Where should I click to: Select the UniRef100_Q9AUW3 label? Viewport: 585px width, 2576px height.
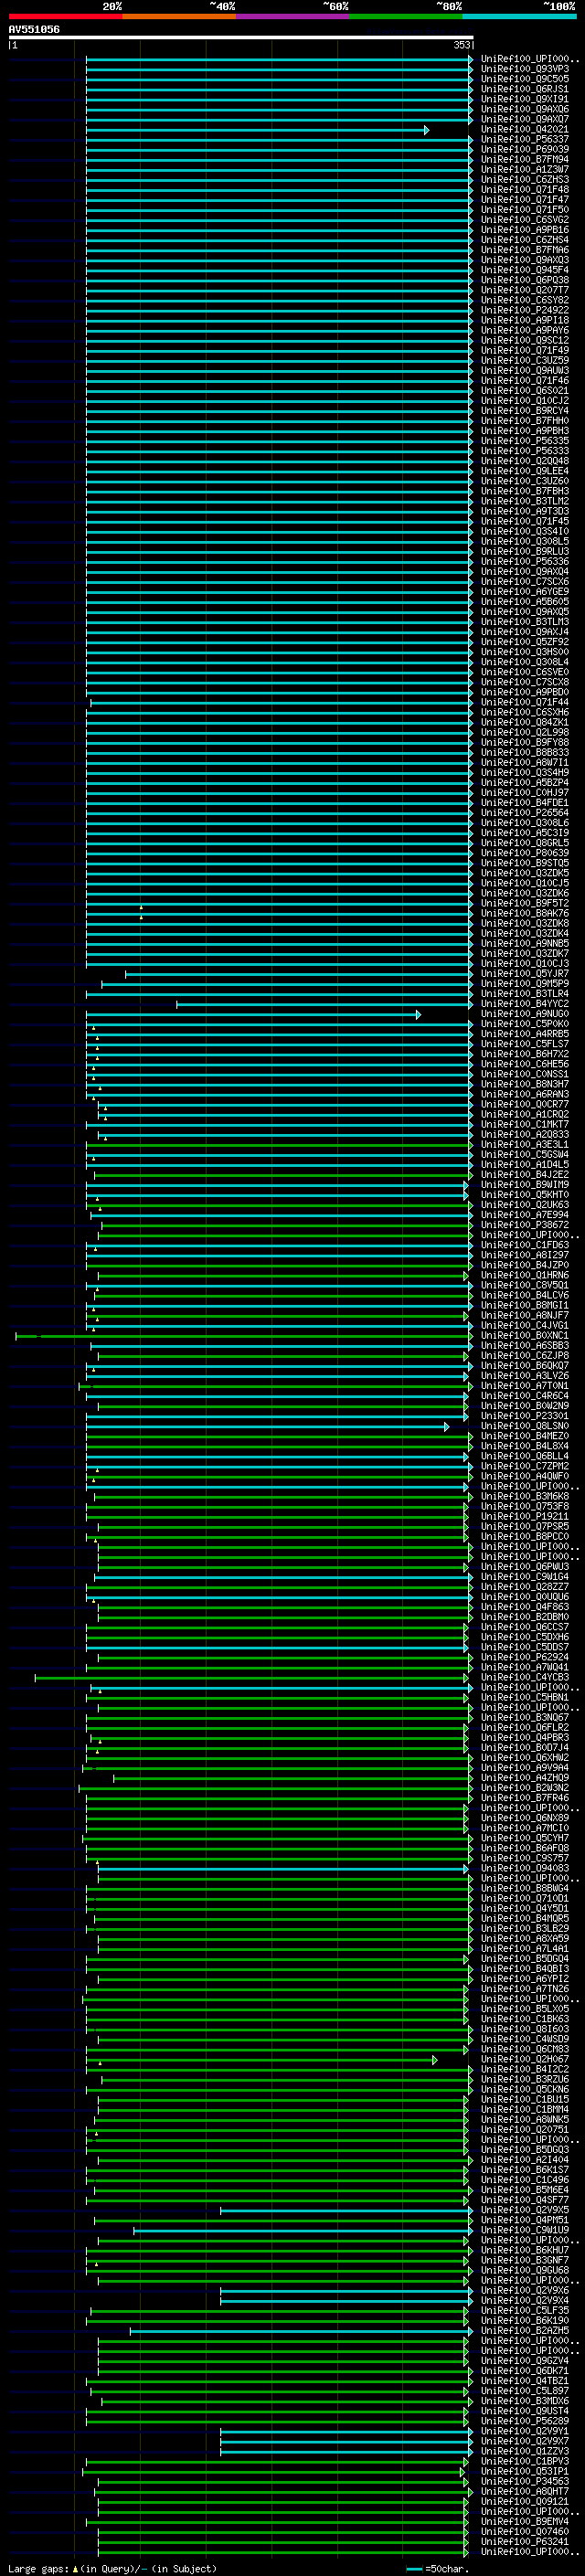(x=525, y=370)
